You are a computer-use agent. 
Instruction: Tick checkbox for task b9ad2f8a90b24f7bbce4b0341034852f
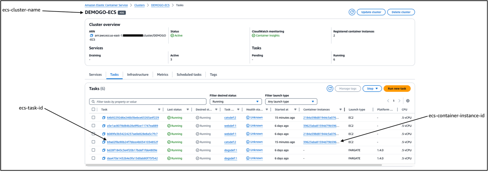(x=93, y=142)
